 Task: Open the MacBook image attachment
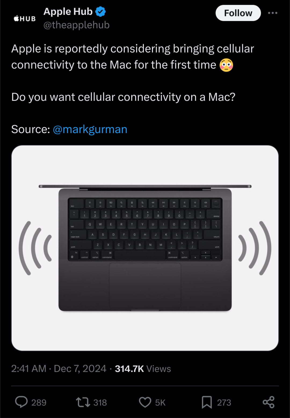point(145,248)
